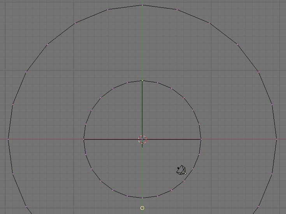The height and width of the screenshot is (214, 286).
Task: Select the bottommost vertex of the inner circle
Action: tap(142, 198)
